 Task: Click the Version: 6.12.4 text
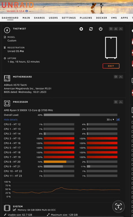click(x=15, y=11)
